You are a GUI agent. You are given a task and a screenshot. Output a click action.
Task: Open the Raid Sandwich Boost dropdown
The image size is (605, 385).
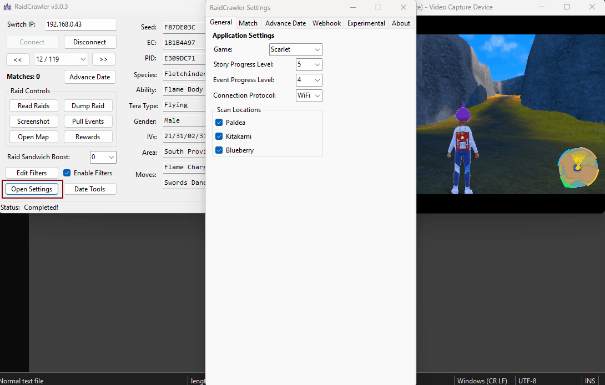[x=103, y=157]
